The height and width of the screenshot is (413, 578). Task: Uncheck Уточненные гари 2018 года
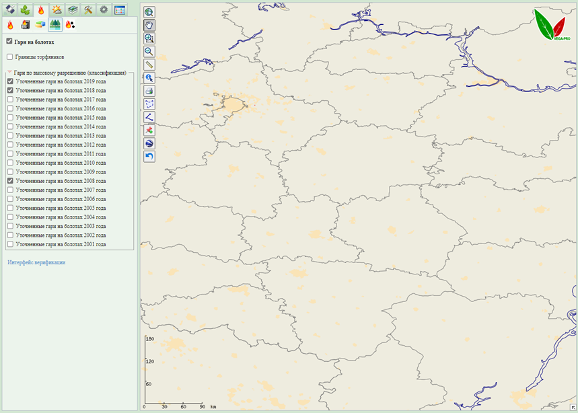[x=10, y=90]
